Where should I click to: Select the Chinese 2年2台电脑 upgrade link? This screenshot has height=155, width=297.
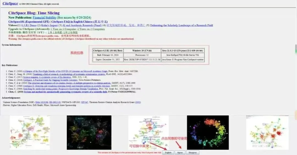coord(70,32)
